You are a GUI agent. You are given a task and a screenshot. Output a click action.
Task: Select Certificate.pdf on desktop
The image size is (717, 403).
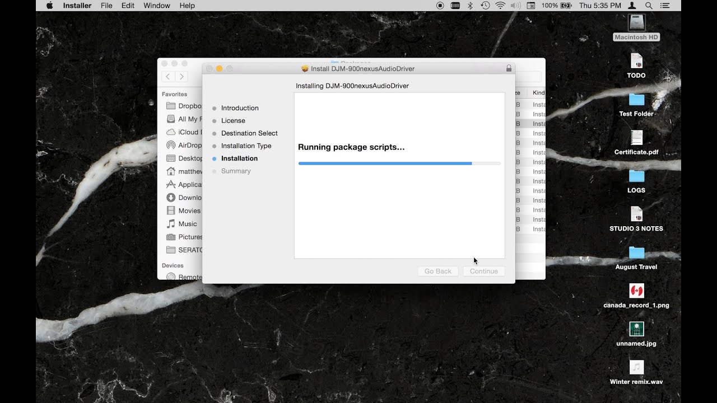click(x=636, y=143)
